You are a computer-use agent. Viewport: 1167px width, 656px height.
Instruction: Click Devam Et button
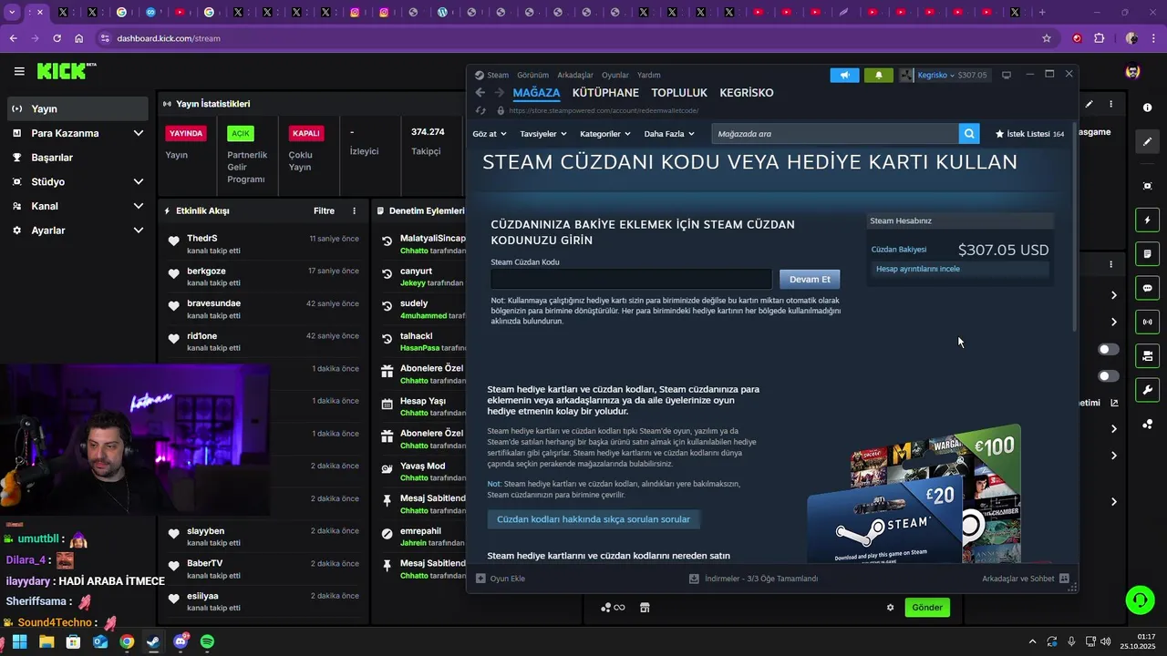(x=810, y=279)
